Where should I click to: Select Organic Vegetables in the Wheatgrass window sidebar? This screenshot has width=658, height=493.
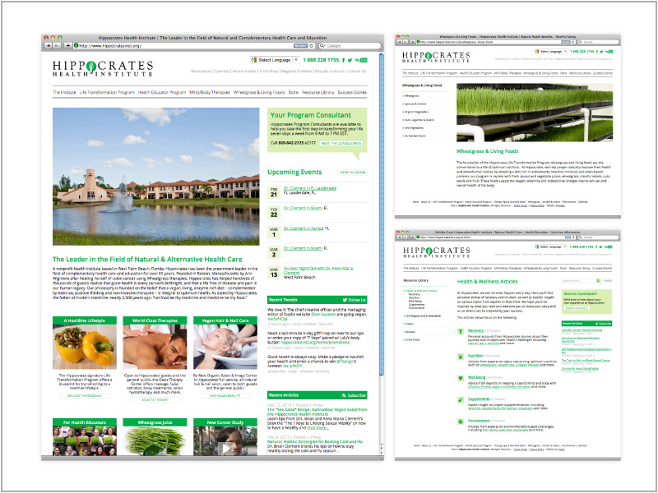point(415,112)
